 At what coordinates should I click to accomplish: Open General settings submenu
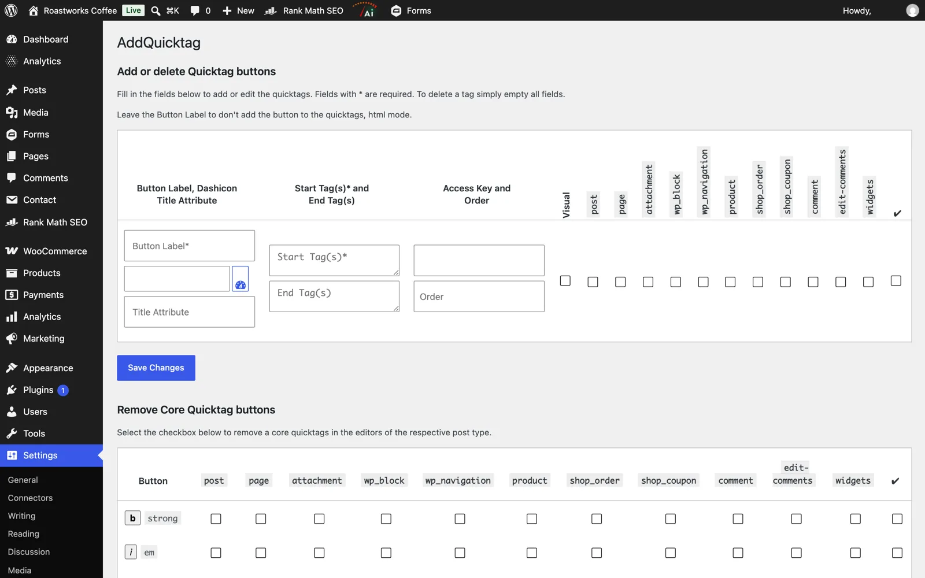pos(23,480)
